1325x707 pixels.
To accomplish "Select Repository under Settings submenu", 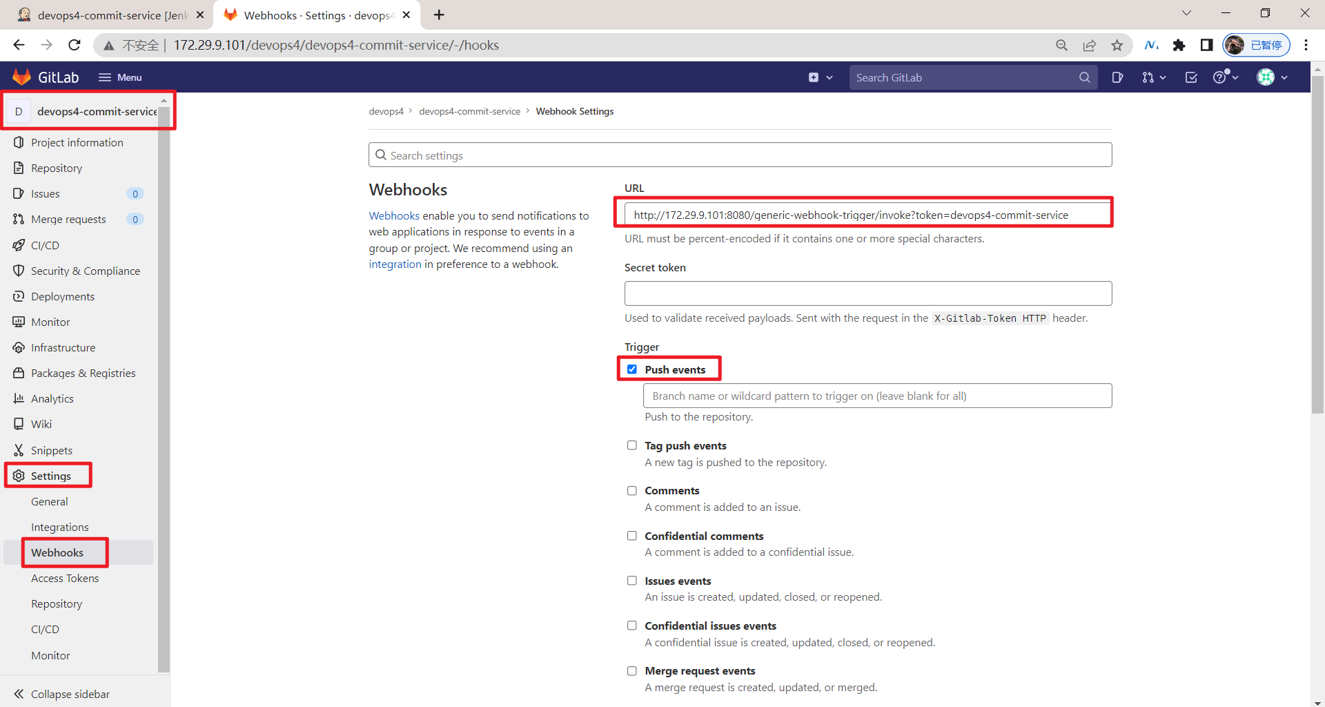I will pyautogui.click(x=57, y=603).
